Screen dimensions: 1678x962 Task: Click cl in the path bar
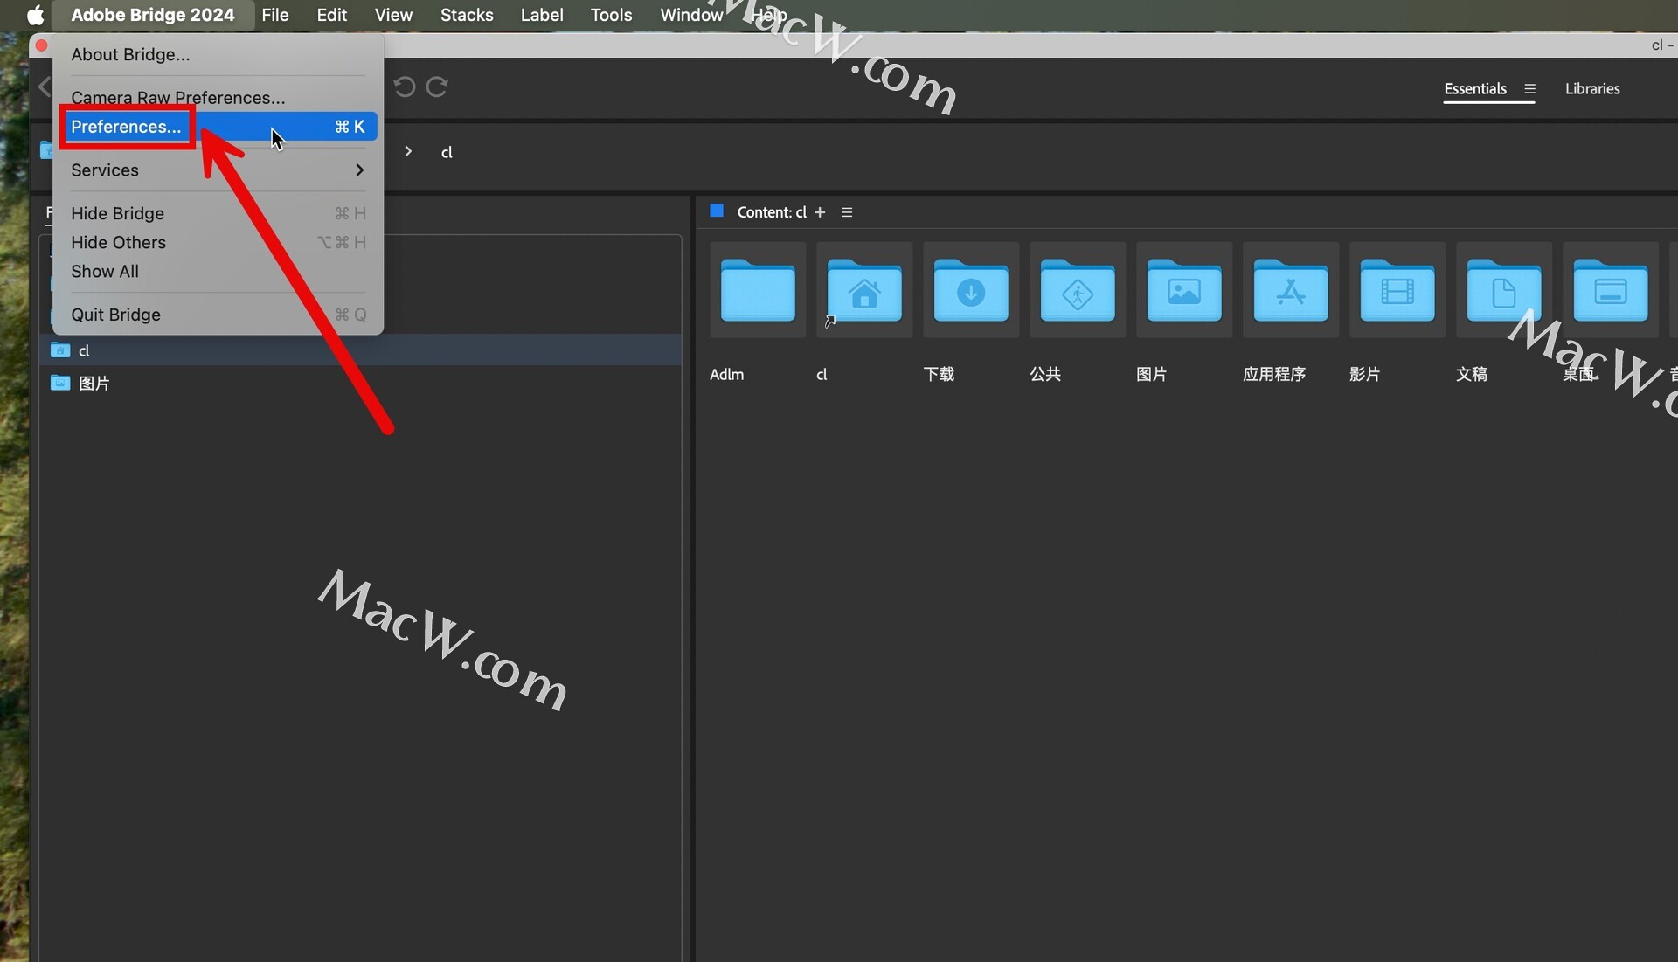point(447,152)
